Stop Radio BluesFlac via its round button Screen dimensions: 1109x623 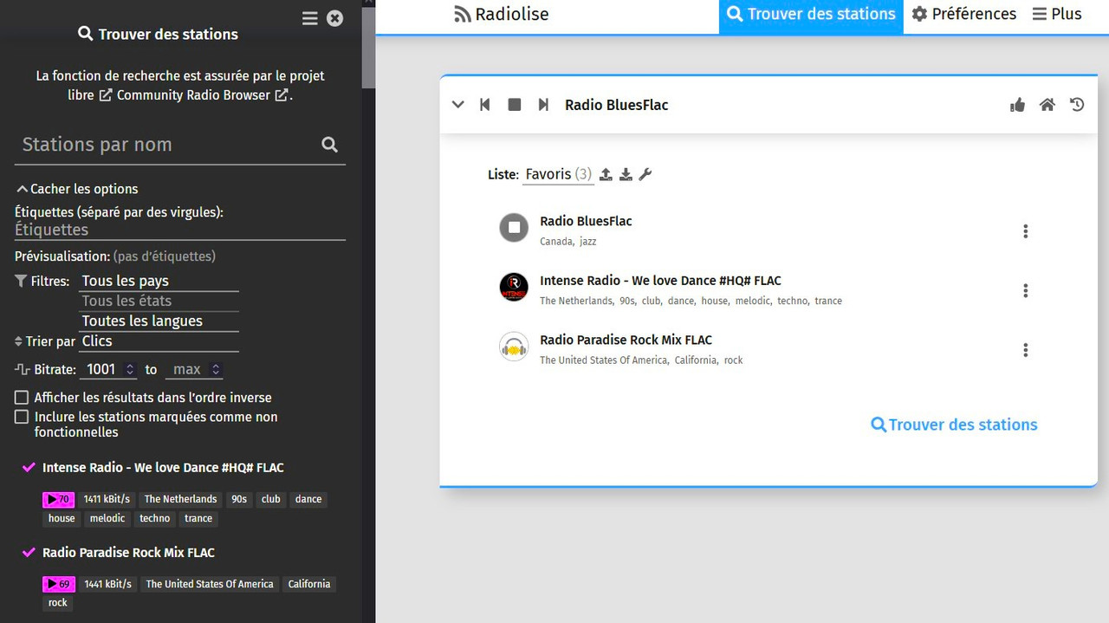tap(514, 228)
